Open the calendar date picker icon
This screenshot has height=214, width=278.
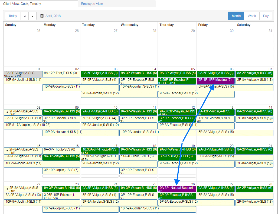[42, 16]
